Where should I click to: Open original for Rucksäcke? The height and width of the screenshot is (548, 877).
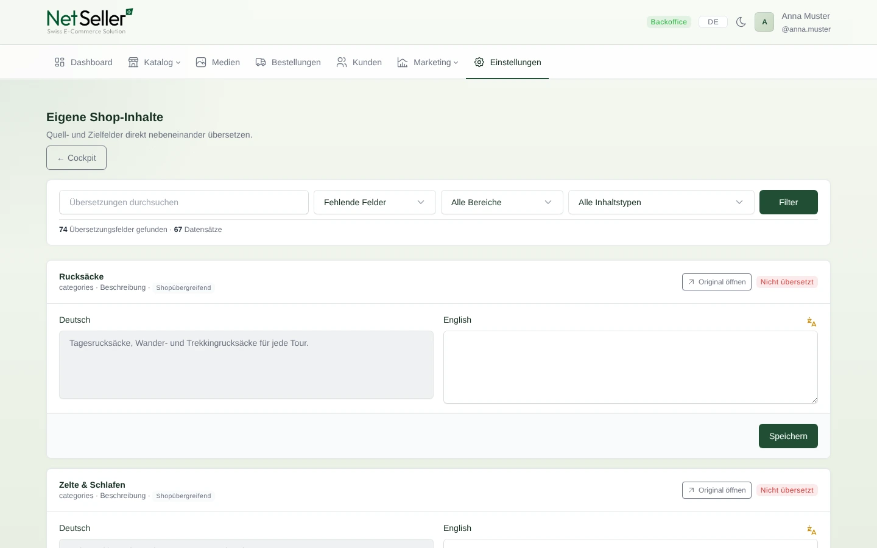point(717,282)
